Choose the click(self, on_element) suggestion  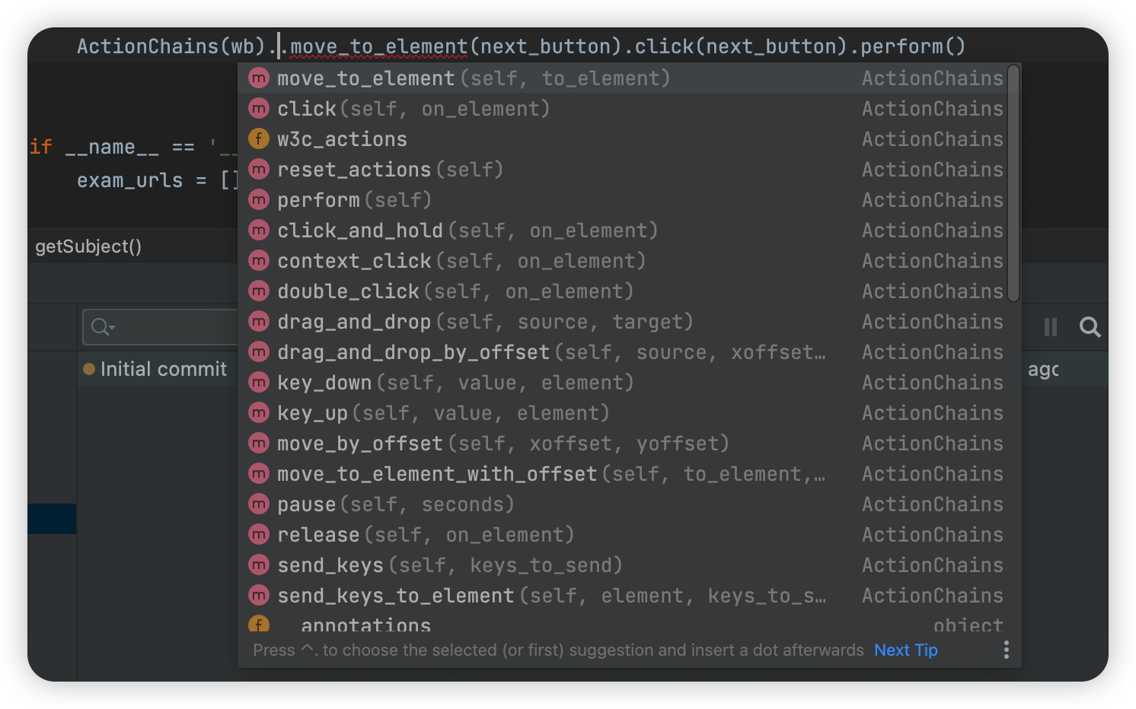[413, 109]
